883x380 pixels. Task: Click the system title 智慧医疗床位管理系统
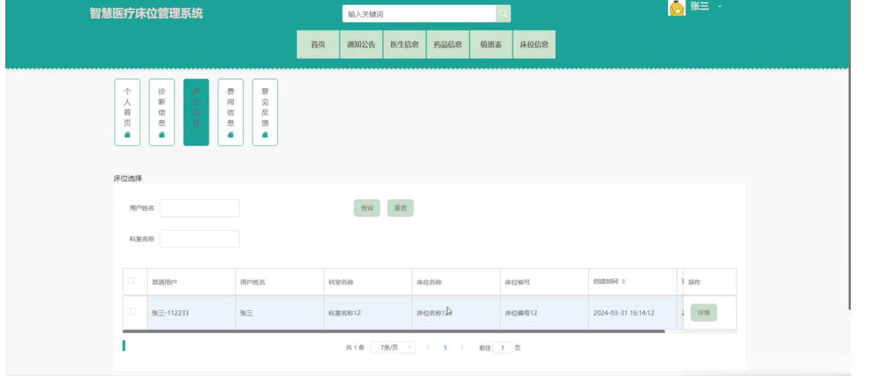click(x=146, y=13)
